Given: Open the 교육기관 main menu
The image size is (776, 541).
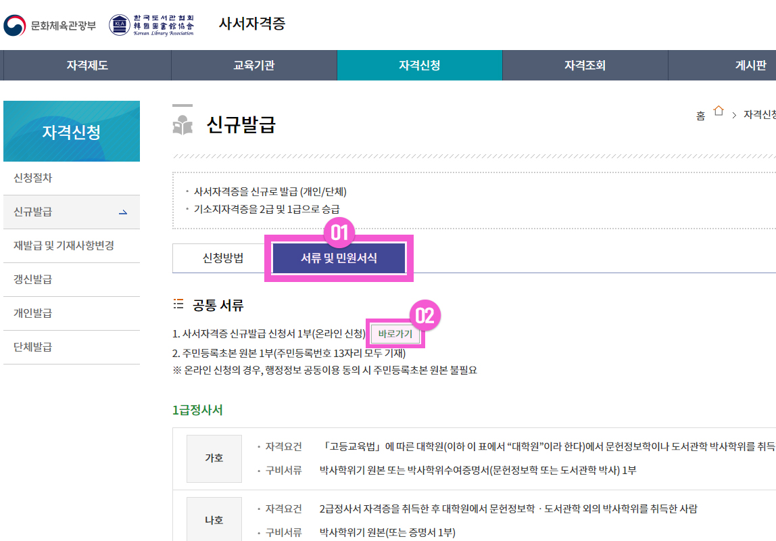Looking at the screenshot, I should [x=253, y=66].
